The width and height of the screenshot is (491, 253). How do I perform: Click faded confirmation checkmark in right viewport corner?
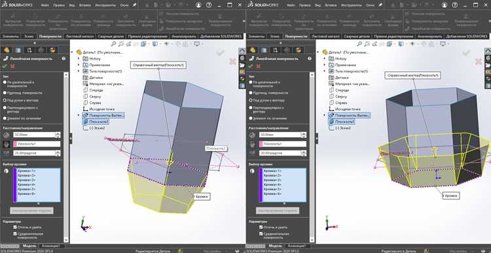pos(466,53)
